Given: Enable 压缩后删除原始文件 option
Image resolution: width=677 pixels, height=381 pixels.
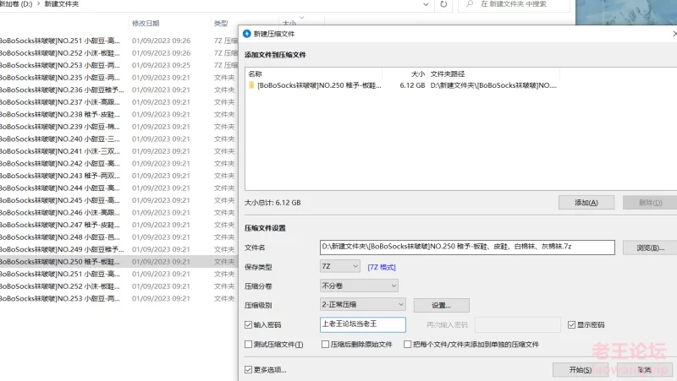Looking at the screenshot, I should tap(325, 345).
